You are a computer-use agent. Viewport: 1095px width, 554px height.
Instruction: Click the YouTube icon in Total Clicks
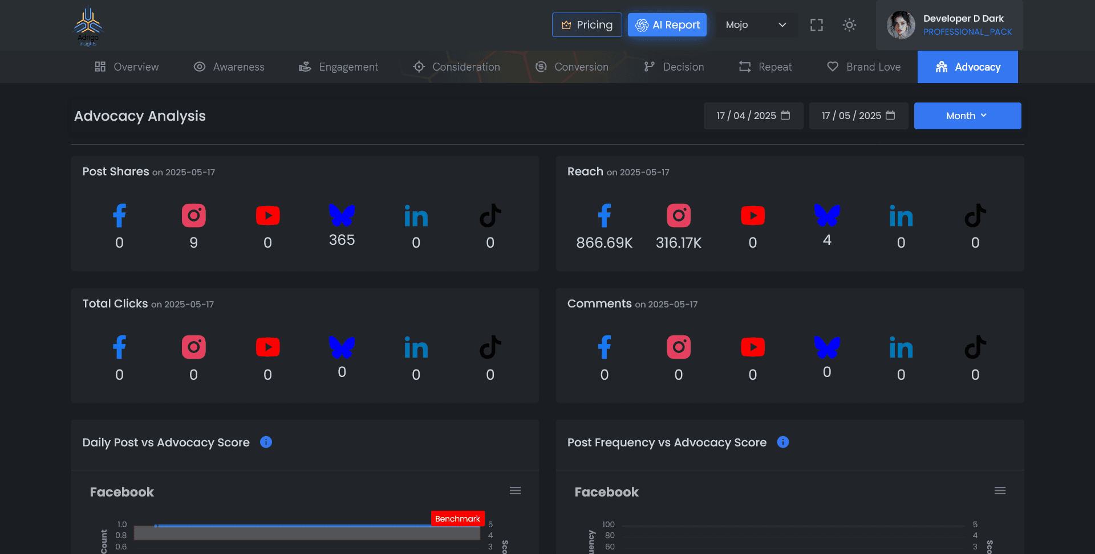click(268, 347)
